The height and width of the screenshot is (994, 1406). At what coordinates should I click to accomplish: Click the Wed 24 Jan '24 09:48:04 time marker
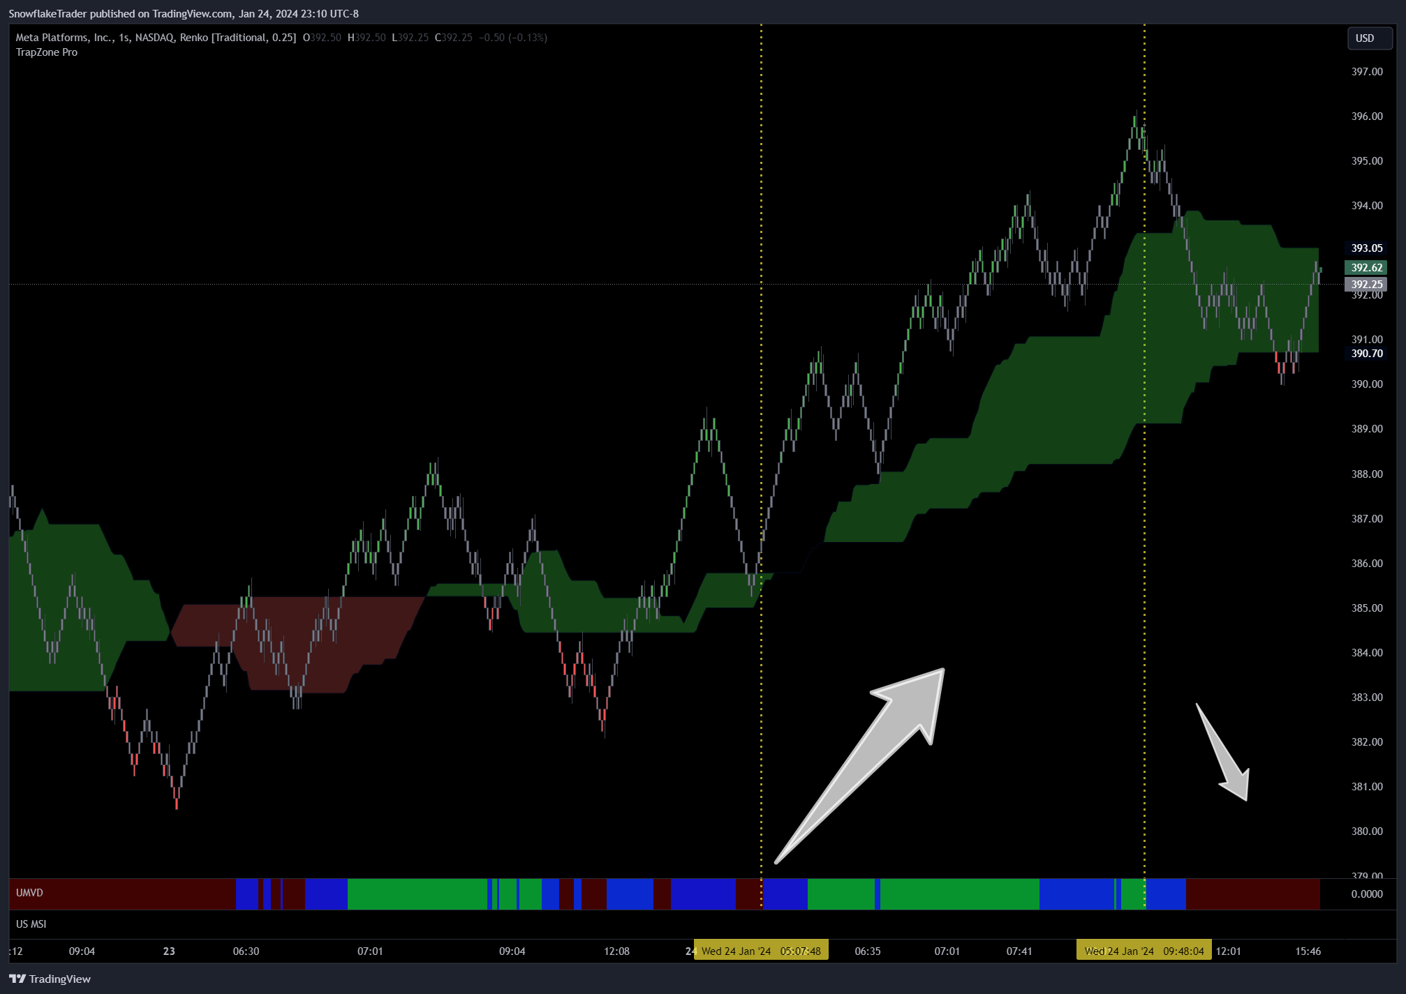[1144, 951]
